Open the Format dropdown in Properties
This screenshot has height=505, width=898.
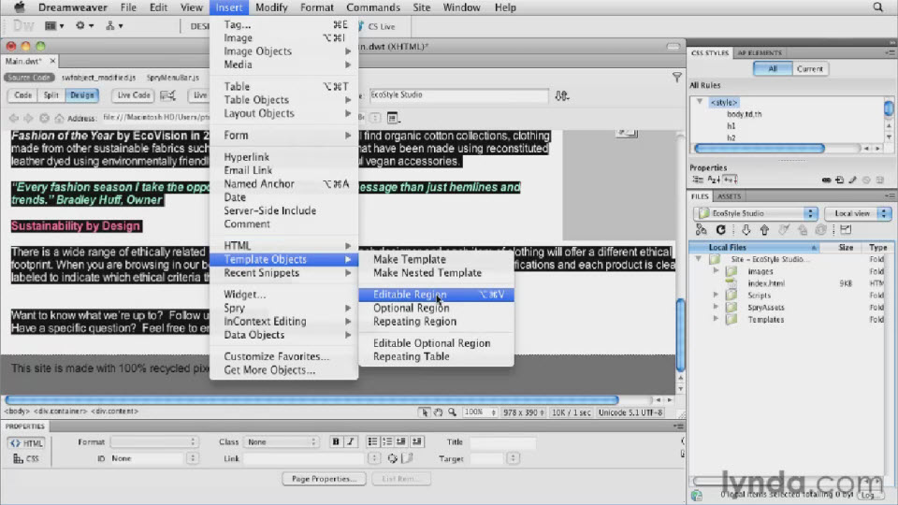(x=154, y=441)
